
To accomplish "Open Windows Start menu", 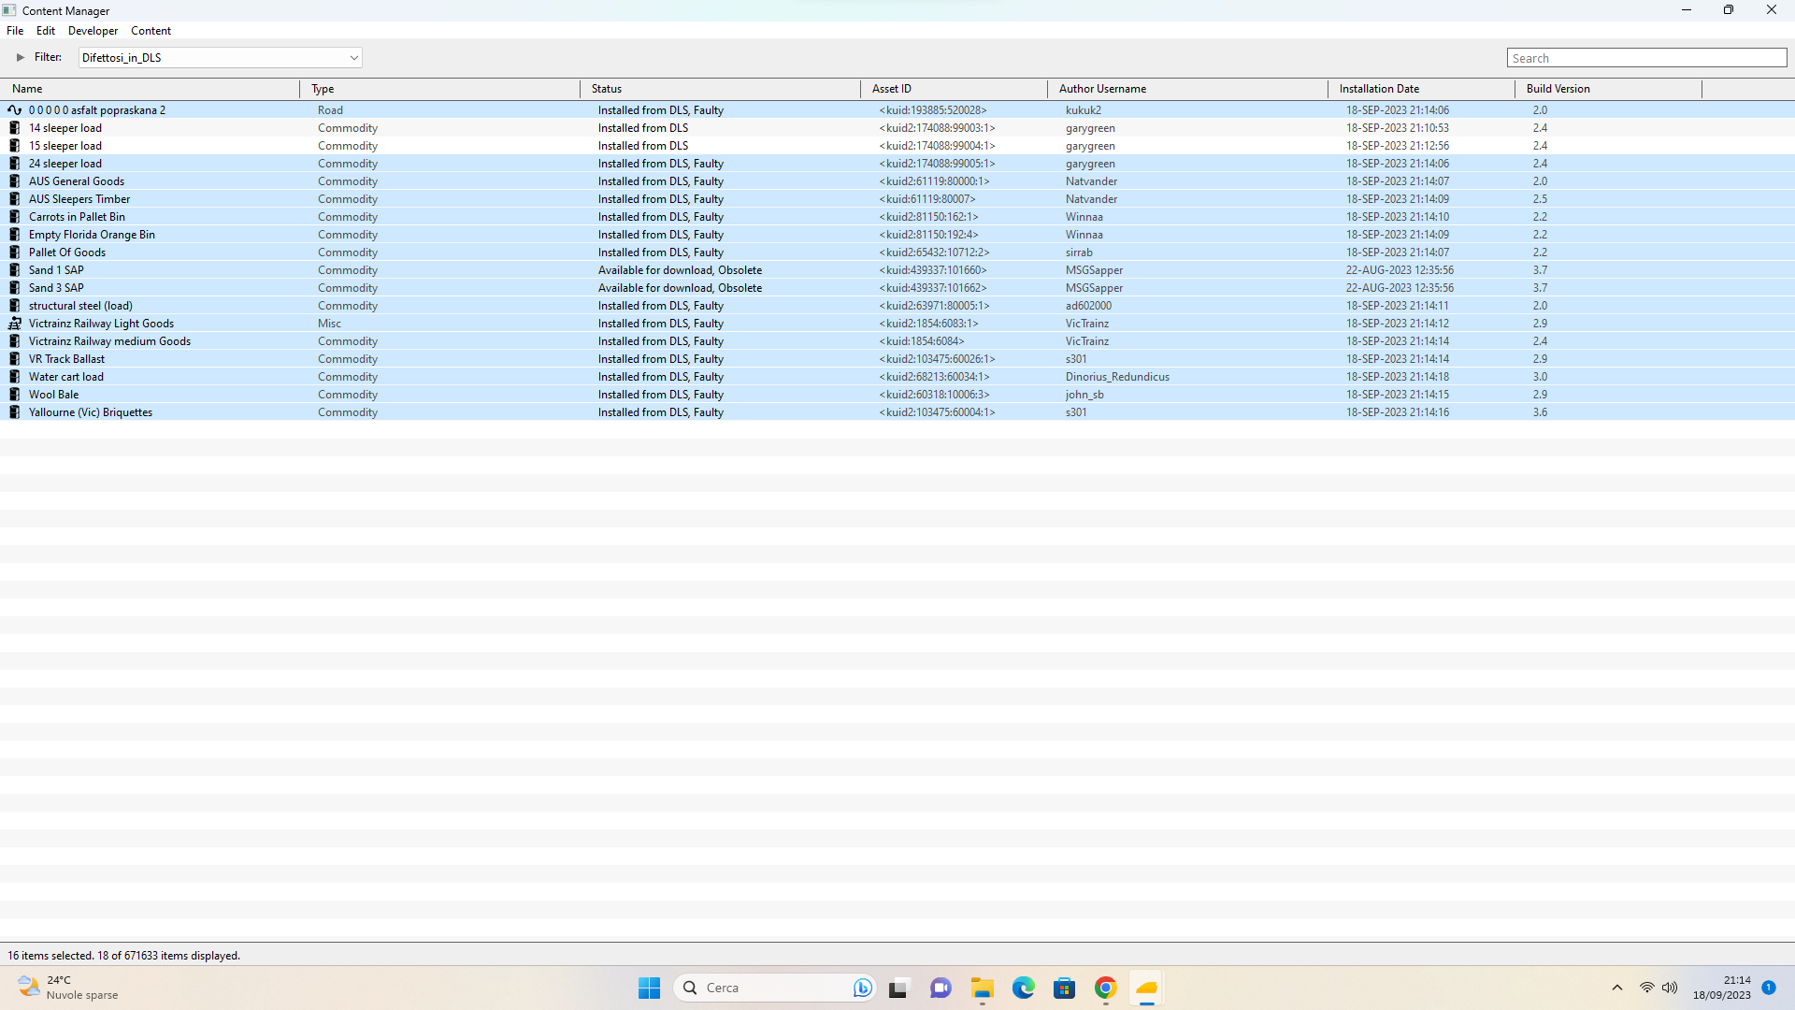I will pos(649,988).
